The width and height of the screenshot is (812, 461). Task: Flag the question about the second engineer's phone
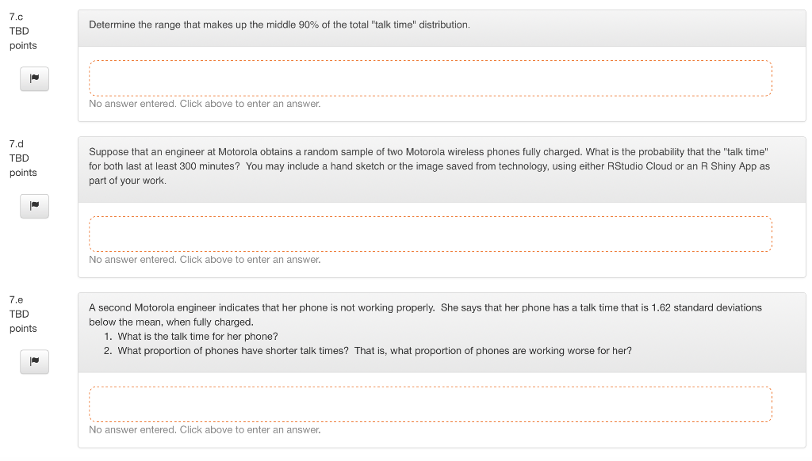34,362
